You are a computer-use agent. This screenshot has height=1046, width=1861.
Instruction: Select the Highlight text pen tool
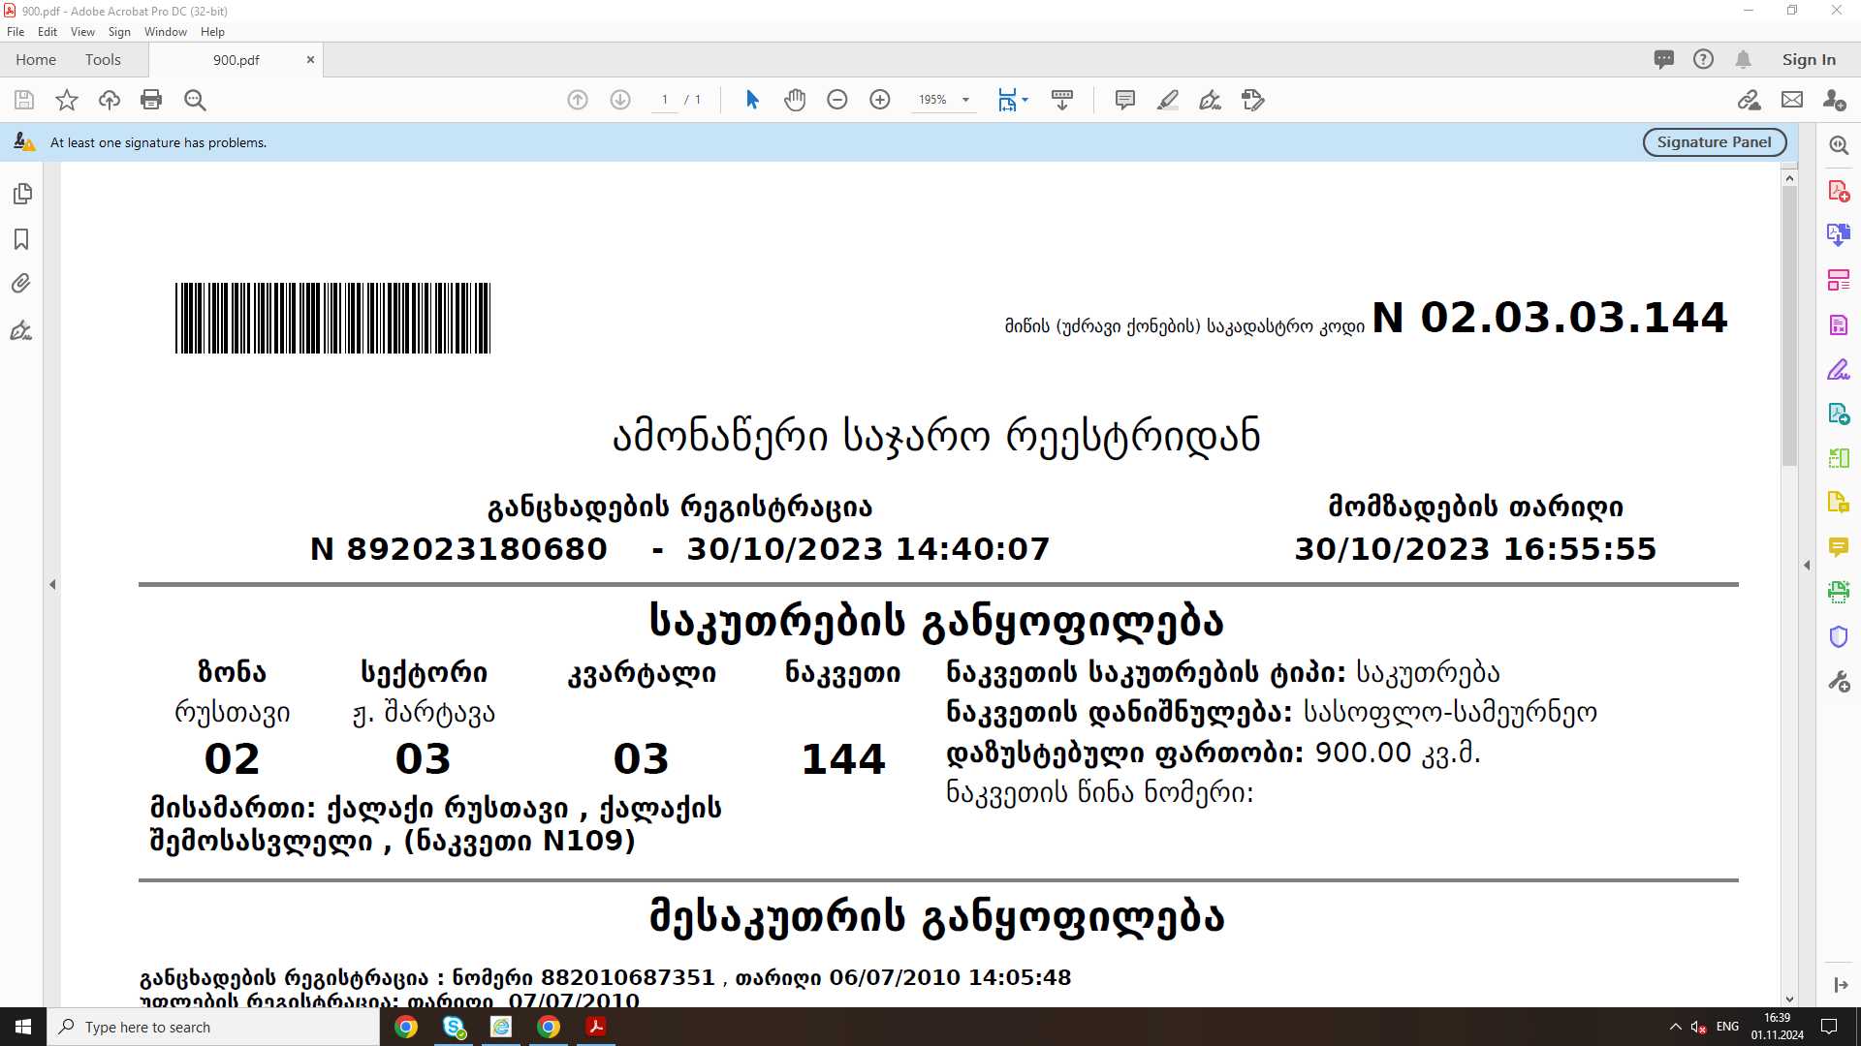1167,100
